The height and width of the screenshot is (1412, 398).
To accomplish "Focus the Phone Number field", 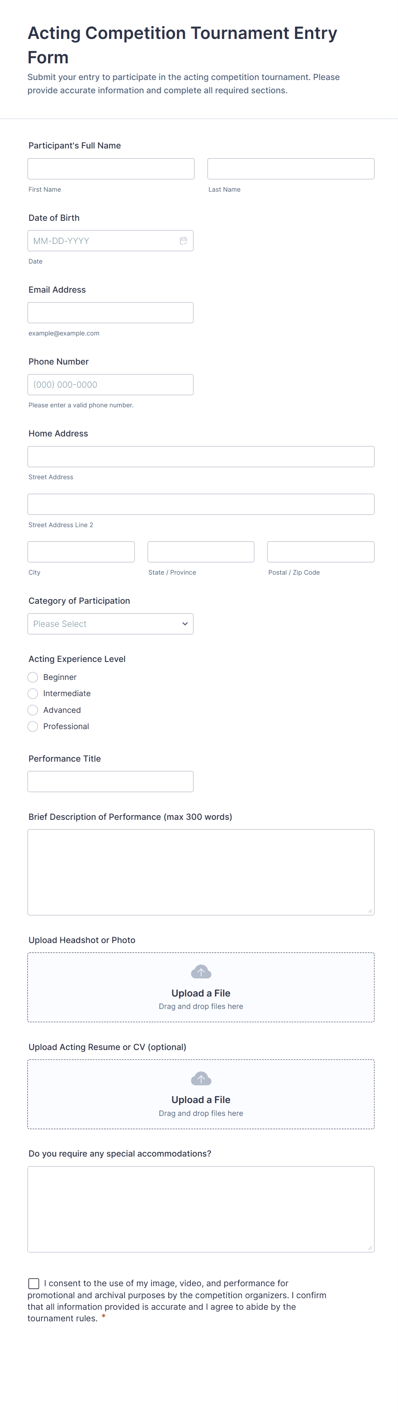I will (x=110, y=385).
